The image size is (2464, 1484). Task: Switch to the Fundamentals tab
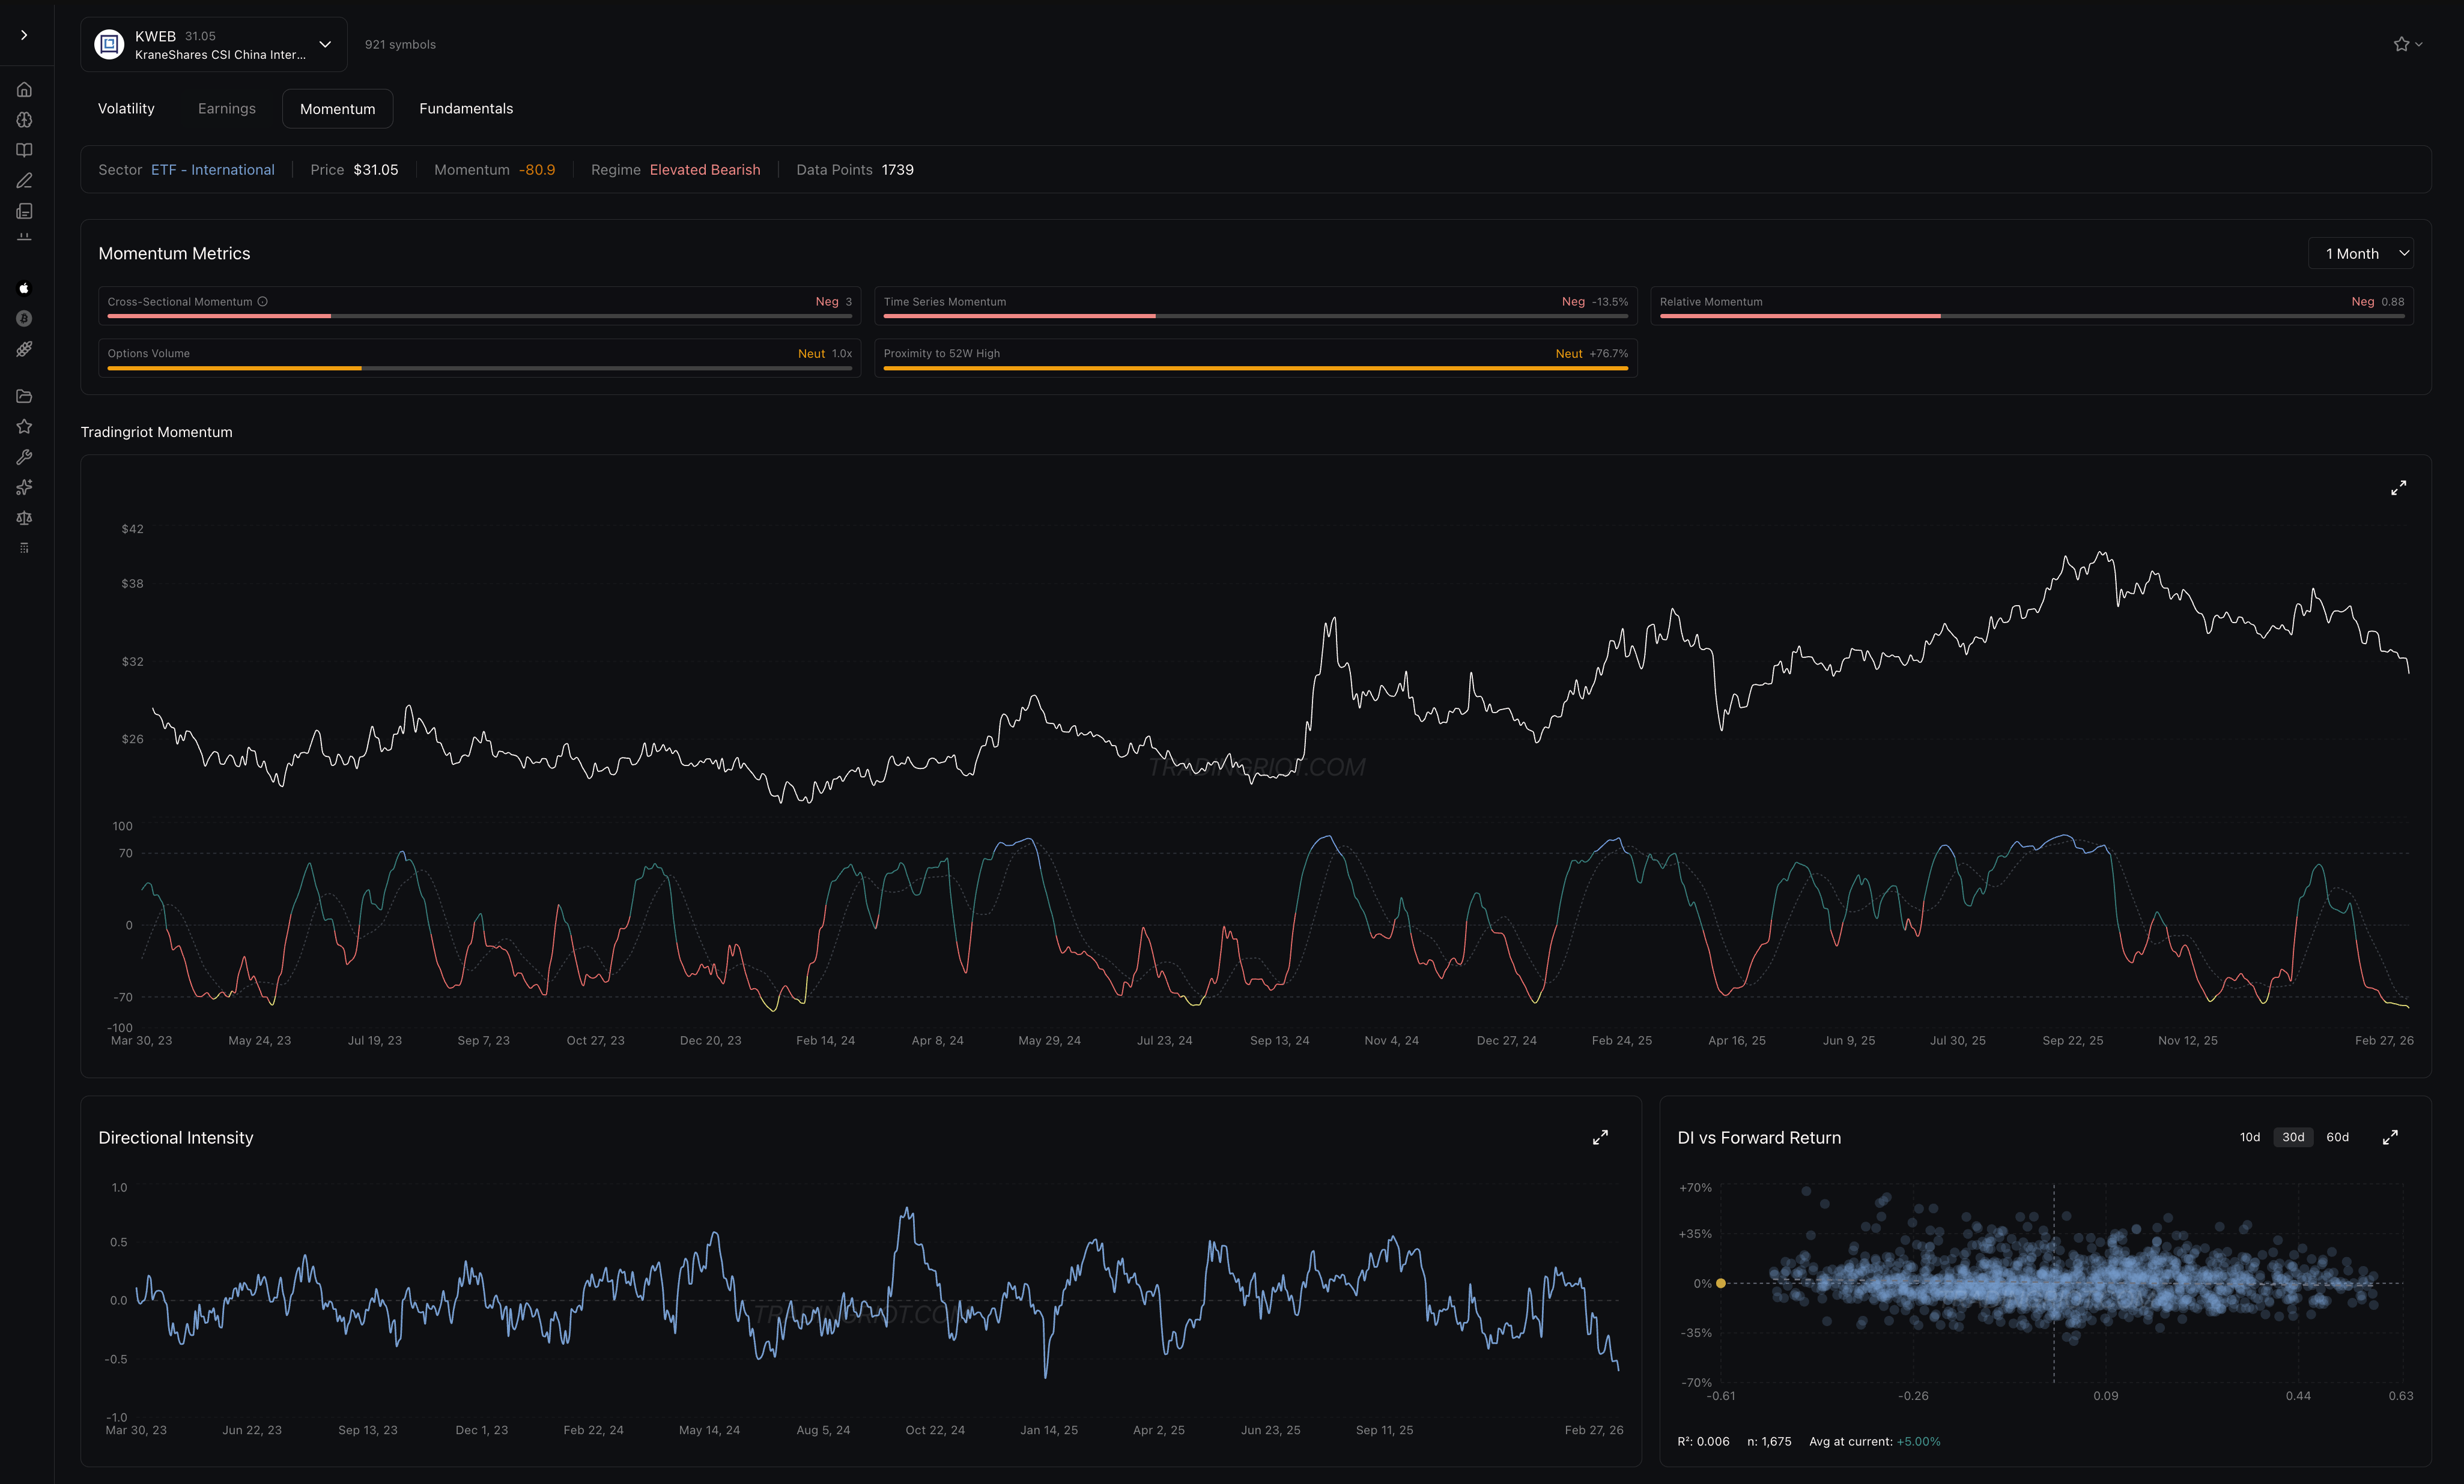click(x=466, y=109)
